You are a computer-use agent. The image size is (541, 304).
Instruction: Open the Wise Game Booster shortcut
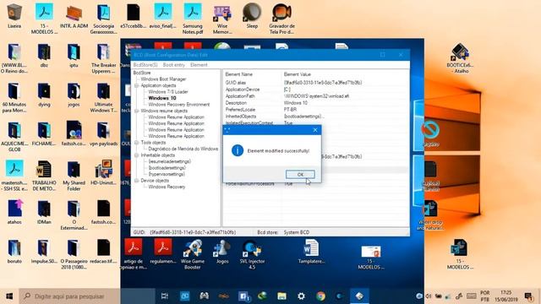(x=193, y=254)
